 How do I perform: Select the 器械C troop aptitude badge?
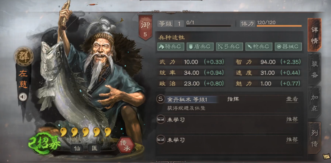288,47
